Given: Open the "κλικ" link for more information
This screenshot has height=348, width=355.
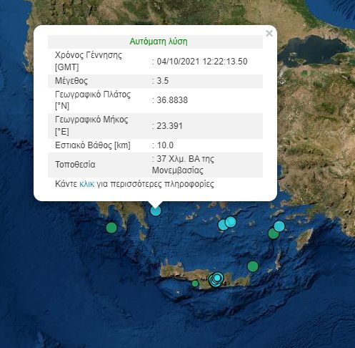Looking at the screenshot, I should coord(86,184).
